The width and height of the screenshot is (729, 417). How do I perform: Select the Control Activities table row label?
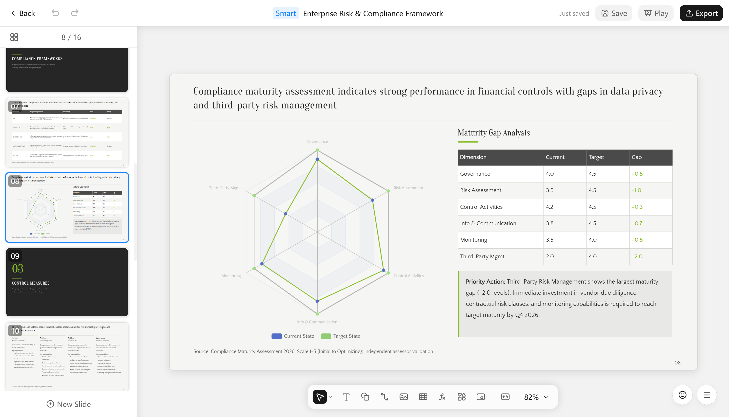click(481, 207)
